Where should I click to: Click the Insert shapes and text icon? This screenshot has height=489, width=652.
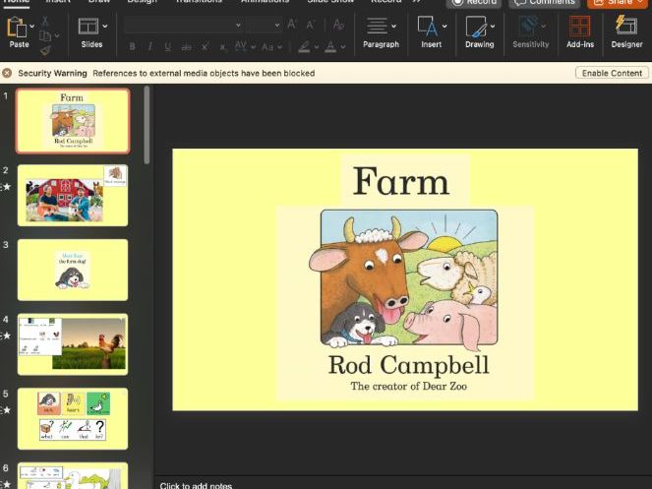coord(428,27)
